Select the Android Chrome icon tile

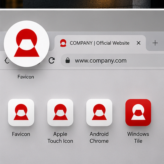[99, 112]
